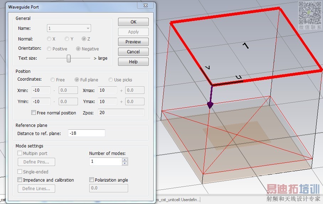Click the Xmax value field
The width and height of the screenshot is (323, 204).
107,90
